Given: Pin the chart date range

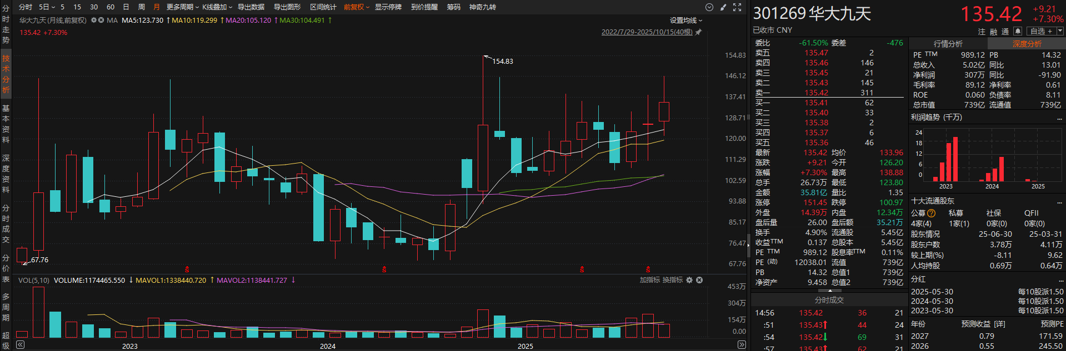Looking at the screenshot, I should [698, 32].
